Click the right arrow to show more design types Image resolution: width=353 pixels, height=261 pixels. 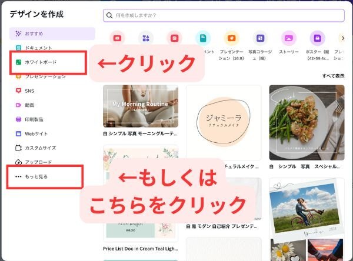pyautogui.click(x=343, y=38)
